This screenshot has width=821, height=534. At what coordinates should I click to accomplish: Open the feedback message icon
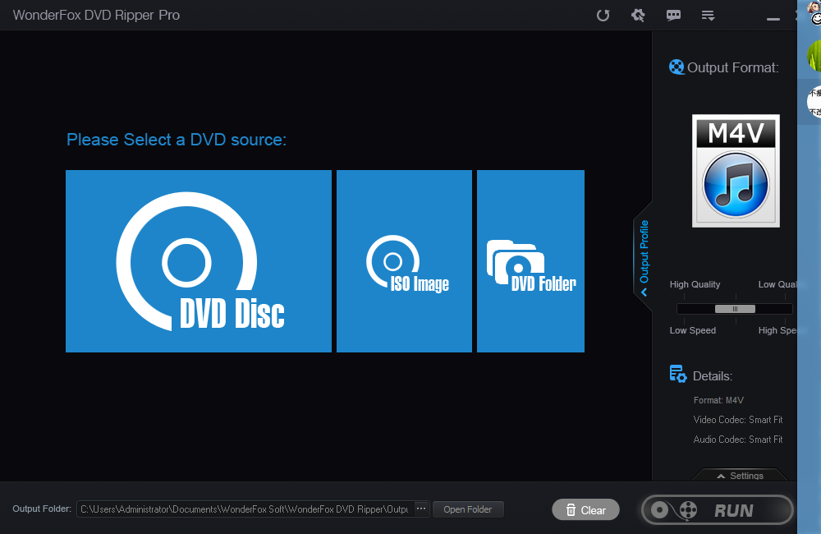coord(673,15)
